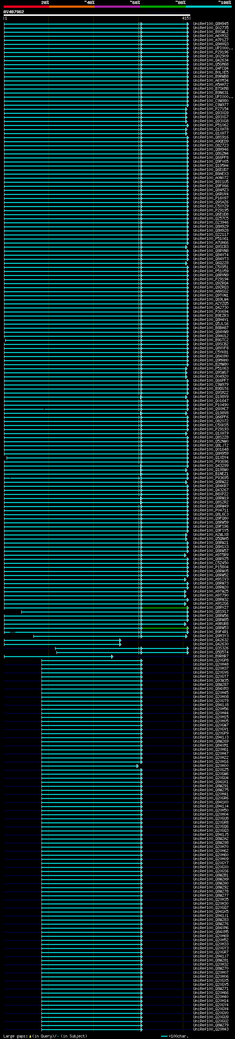235x1039 pixels.
Task: Click UniRef100_B9F4R1 label
Action: 211,632
